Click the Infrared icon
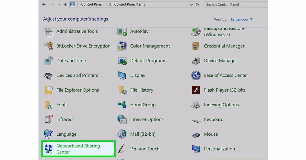Viewport: 306px width, 160px height. (x=48, y=119)
